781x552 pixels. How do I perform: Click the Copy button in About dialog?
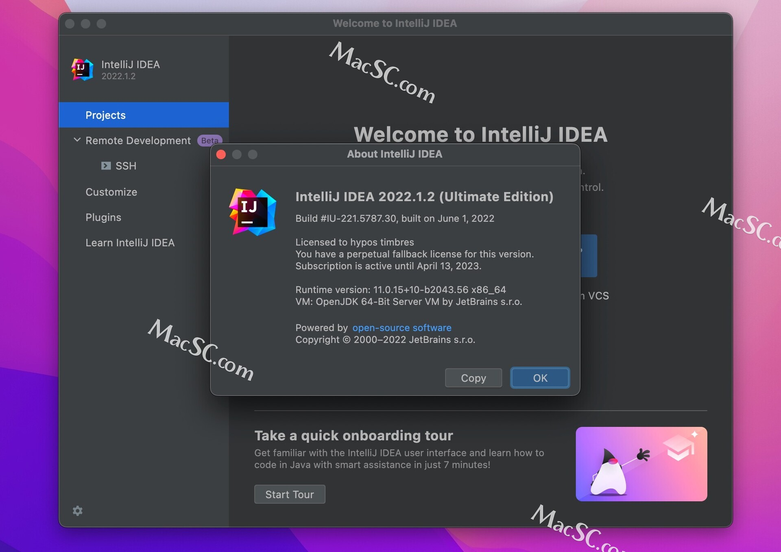tap(473, 378)
